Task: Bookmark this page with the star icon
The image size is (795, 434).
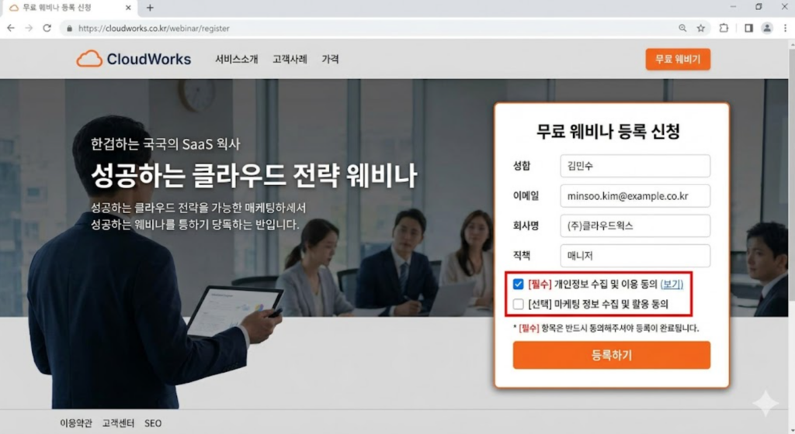Action: click(x=701, y=29)
